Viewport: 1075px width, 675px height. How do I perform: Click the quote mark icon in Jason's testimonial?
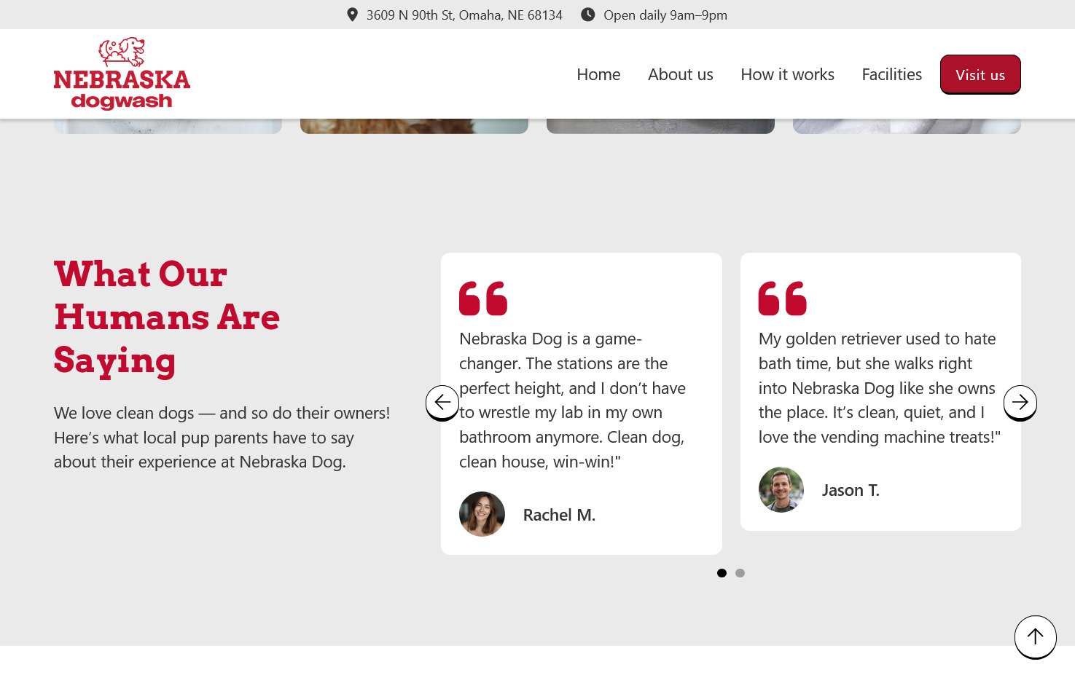coord(782,299)
